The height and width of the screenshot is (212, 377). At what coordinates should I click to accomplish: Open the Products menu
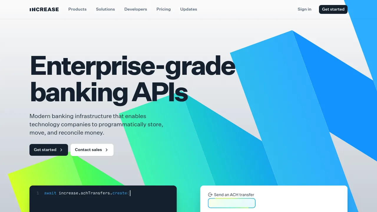click(x=77, y=9)
